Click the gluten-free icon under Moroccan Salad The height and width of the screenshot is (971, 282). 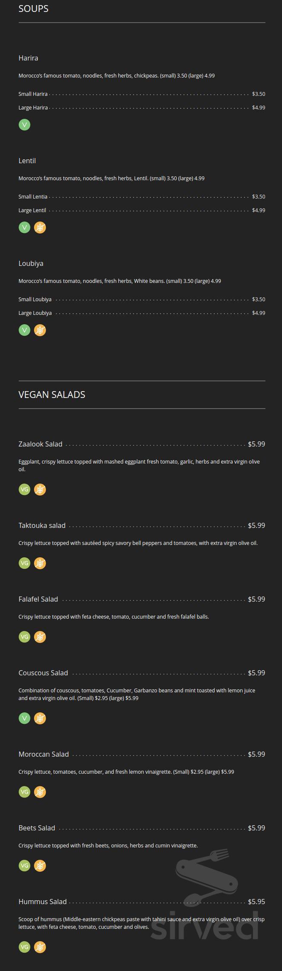coord(40,792)
